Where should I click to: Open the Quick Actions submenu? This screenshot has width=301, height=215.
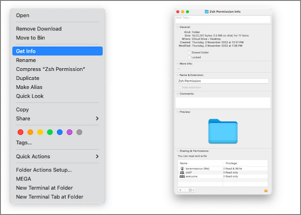click(x=57, y=157)
